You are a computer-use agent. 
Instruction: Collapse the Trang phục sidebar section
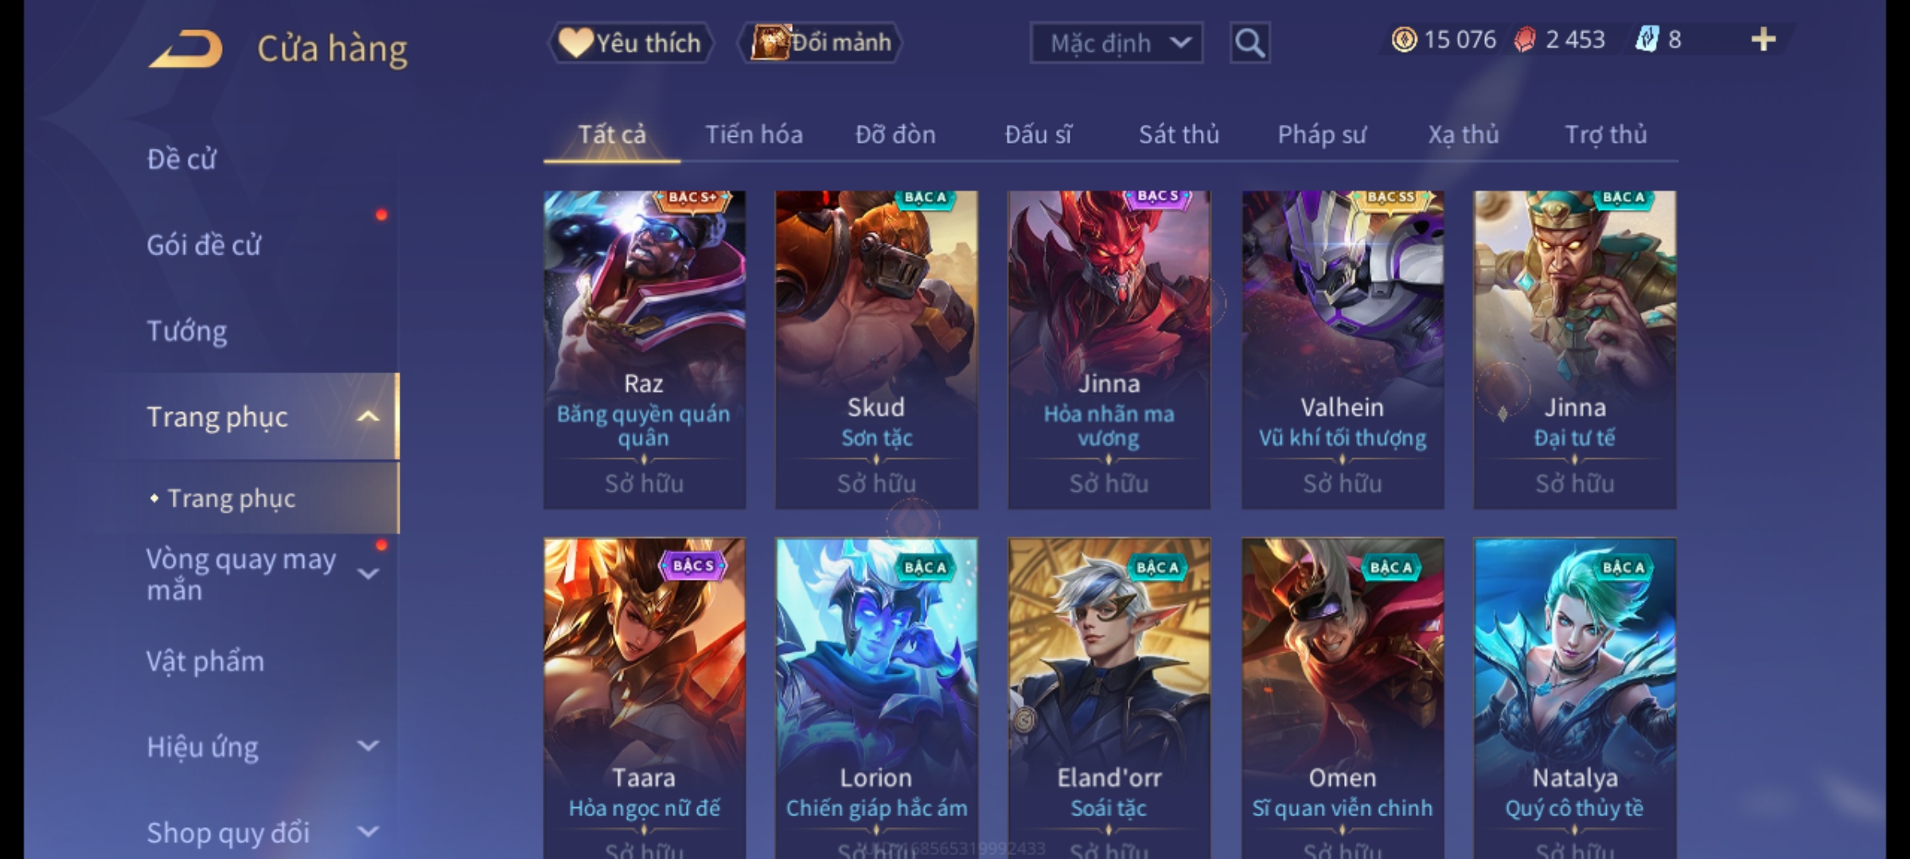pyautogui.click(x=368, y=417)
